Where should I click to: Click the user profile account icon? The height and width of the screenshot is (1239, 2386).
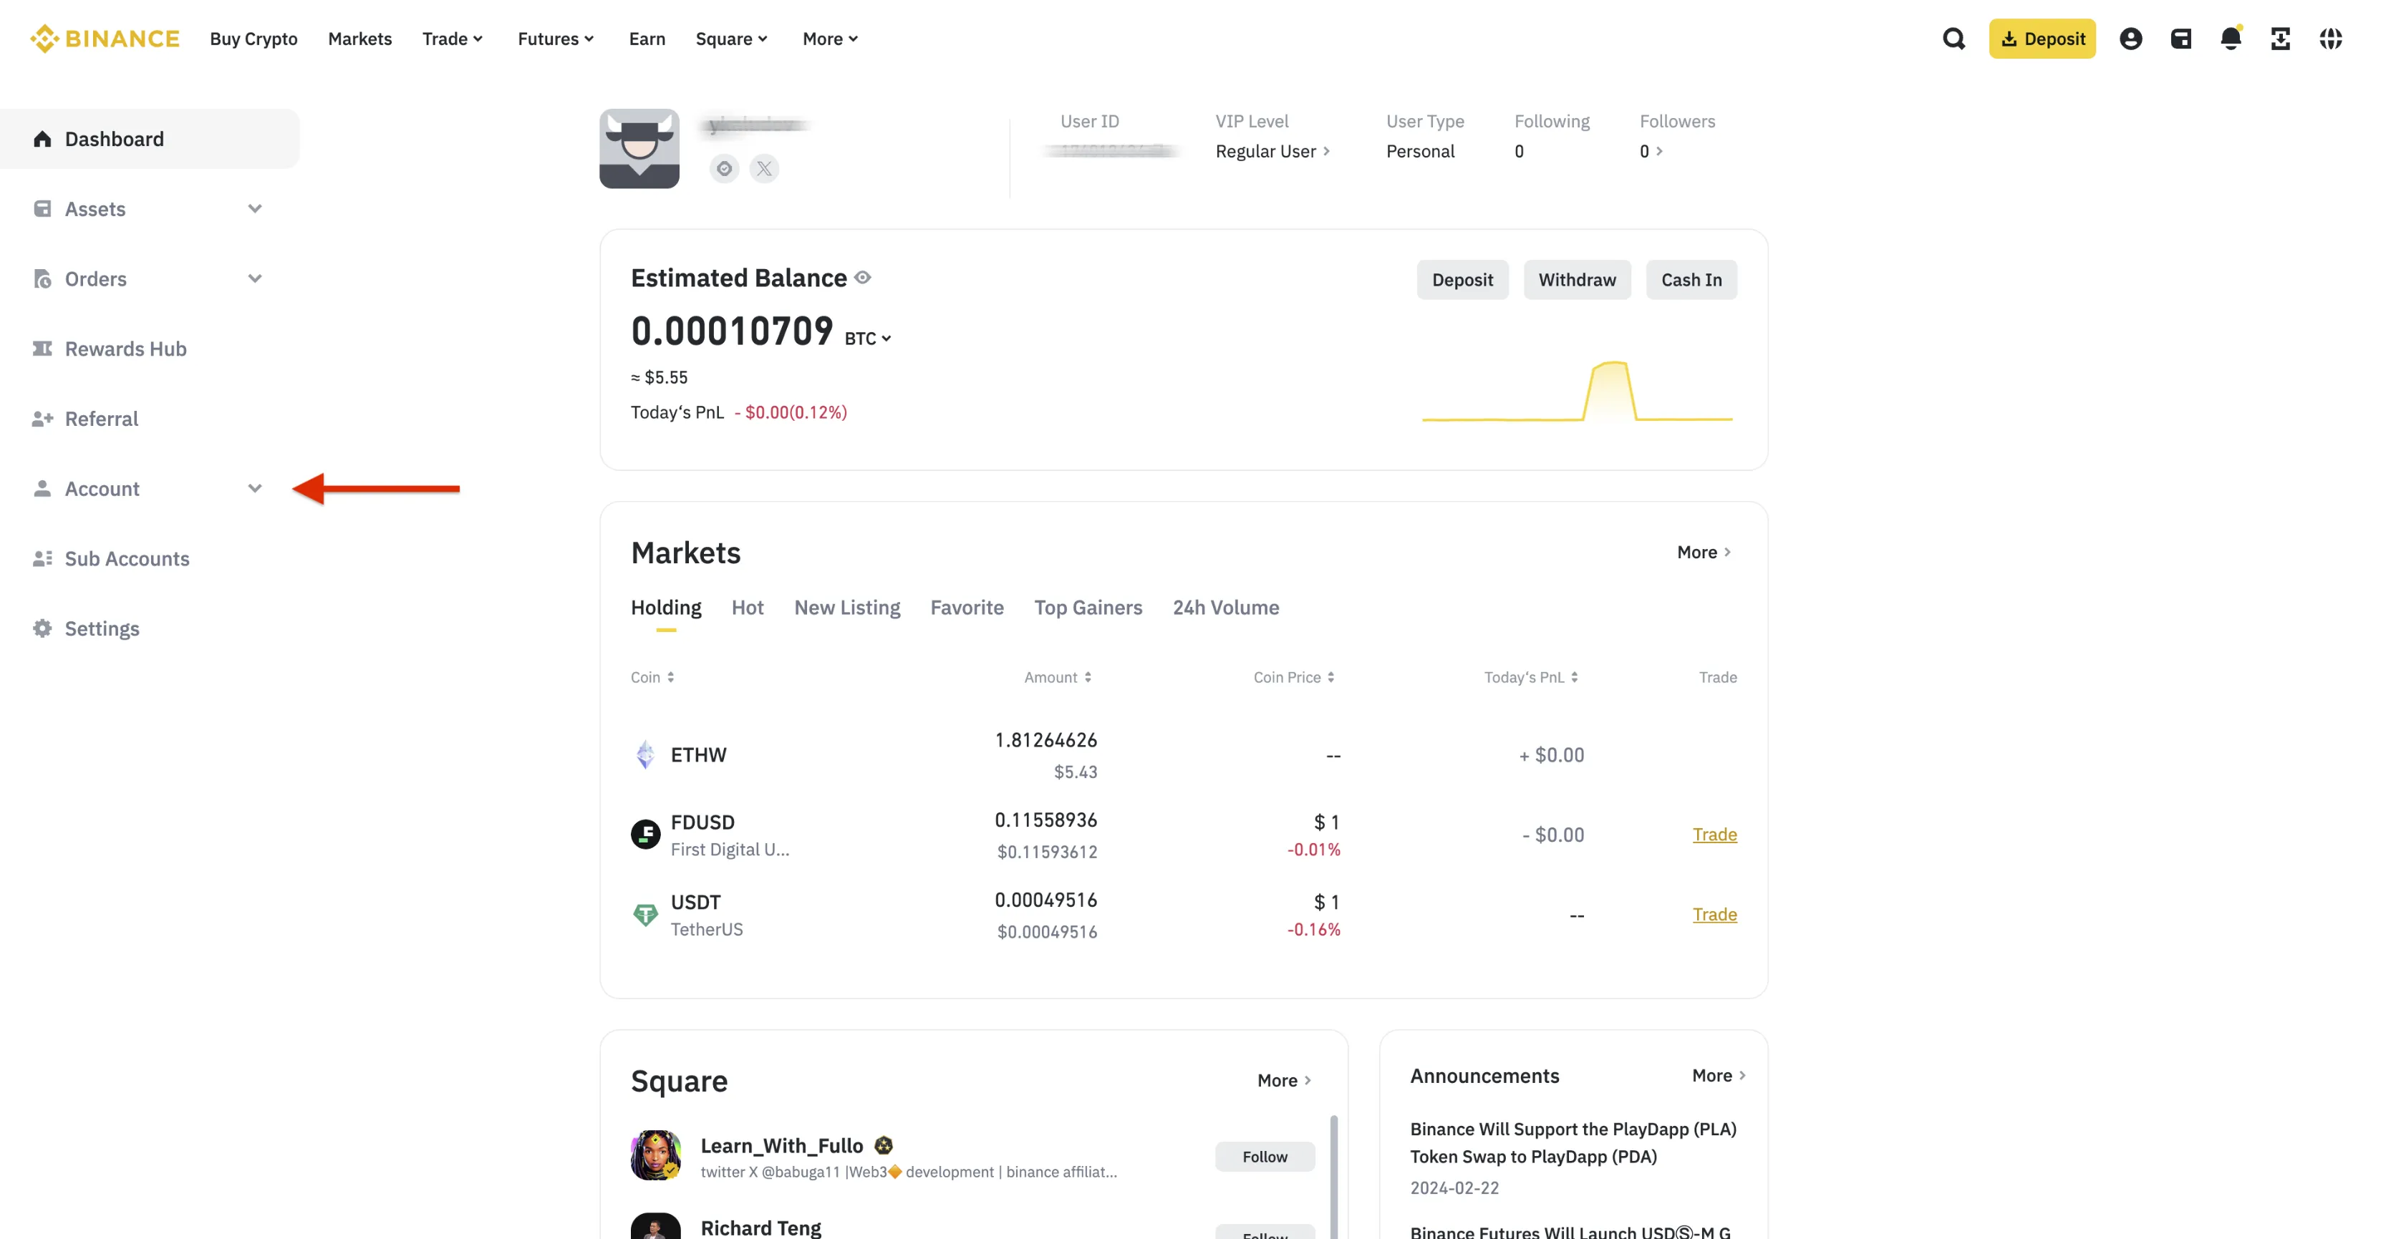coord(2132,39)
